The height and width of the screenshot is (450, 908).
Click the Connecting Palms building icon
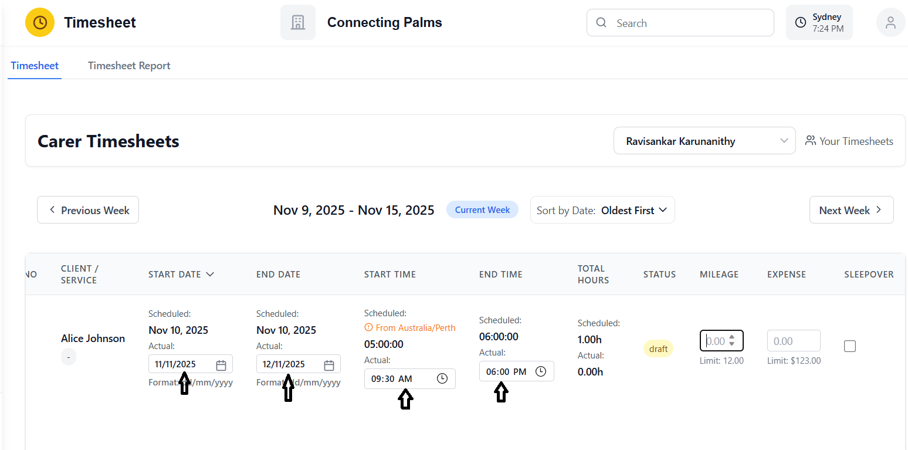point(298,22)
